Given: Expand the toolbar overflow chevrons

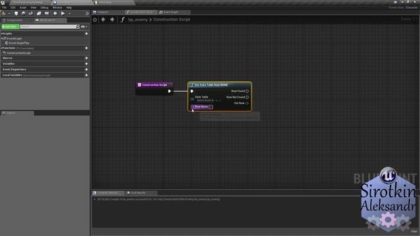Looking at the screenshot, I should pos(87,13).
